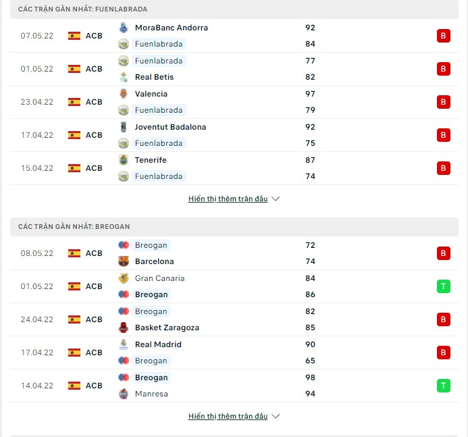Open the Real Madrid vs Breogan match row
Screen dimensions: 468x437
click(234, 353)
